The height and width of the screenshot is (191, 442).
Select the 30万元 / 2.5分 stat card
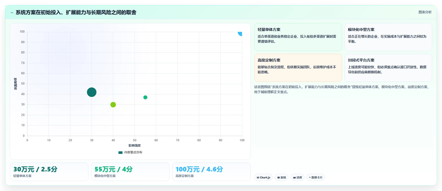(49, 172)
